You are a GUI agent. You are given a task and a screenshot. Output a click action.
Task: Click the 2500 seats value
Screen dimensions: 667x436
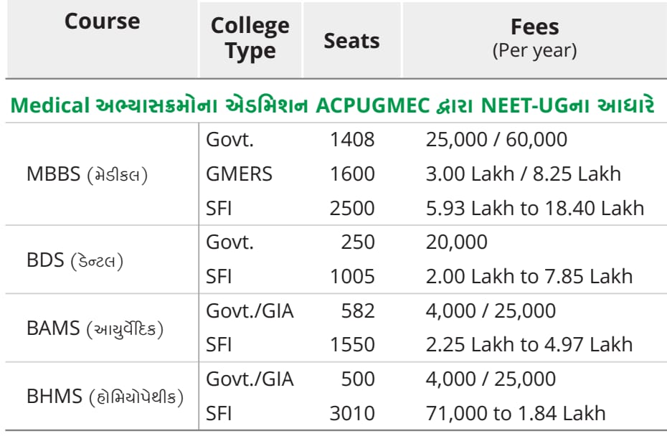[x=352, y=209]
